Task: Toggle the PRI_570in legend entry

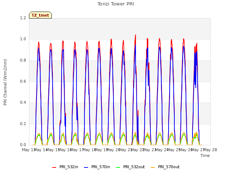Action: 97,167
